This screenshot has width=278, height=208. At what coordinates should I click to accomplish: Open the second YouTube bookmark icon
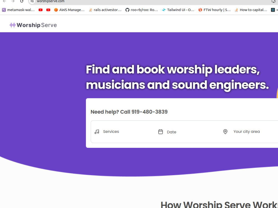pos(48,10)
